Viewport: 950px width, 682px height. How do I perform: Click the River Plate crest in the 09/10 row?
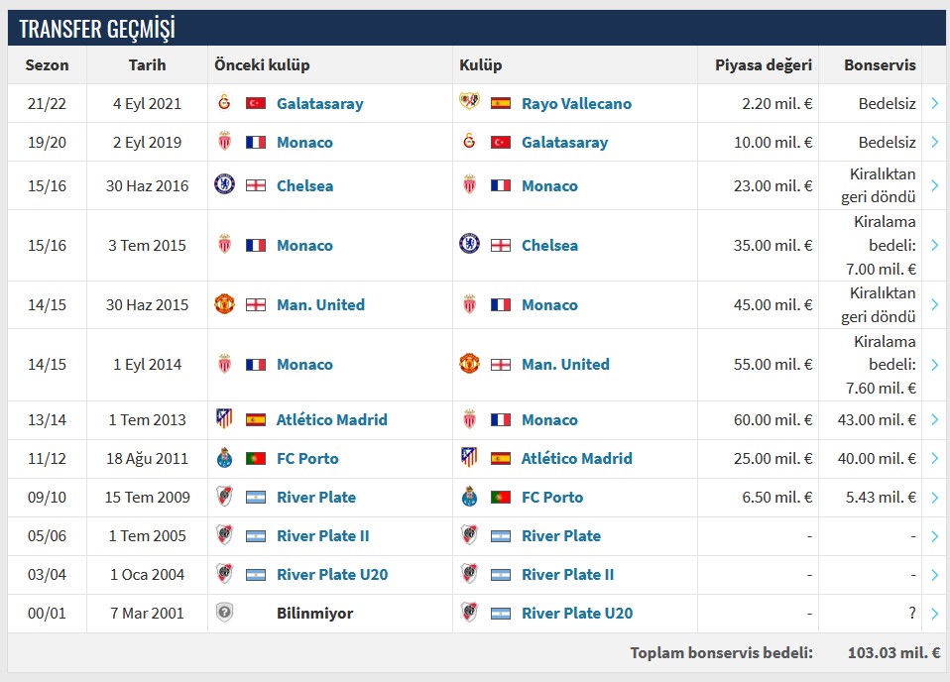(224, 497)
